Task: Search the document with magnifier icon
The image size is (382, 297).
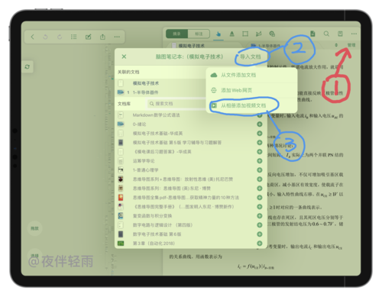Action: (326, 34)
